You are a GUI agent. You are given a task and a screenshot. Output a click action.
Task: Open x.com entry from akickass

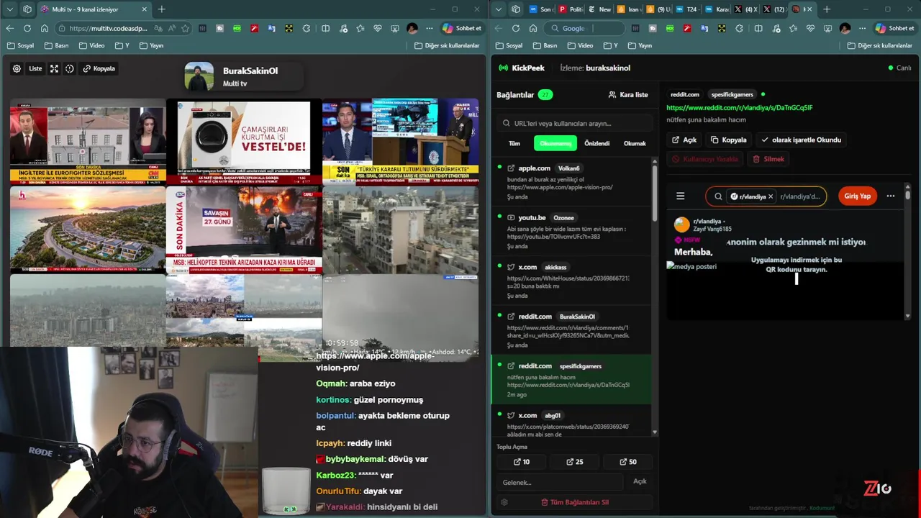click(x=571, y=281)
